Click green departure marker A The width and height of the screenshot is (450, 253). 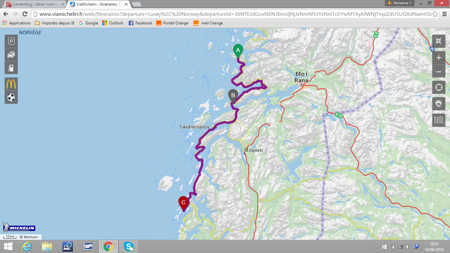(x=238, y=50)
